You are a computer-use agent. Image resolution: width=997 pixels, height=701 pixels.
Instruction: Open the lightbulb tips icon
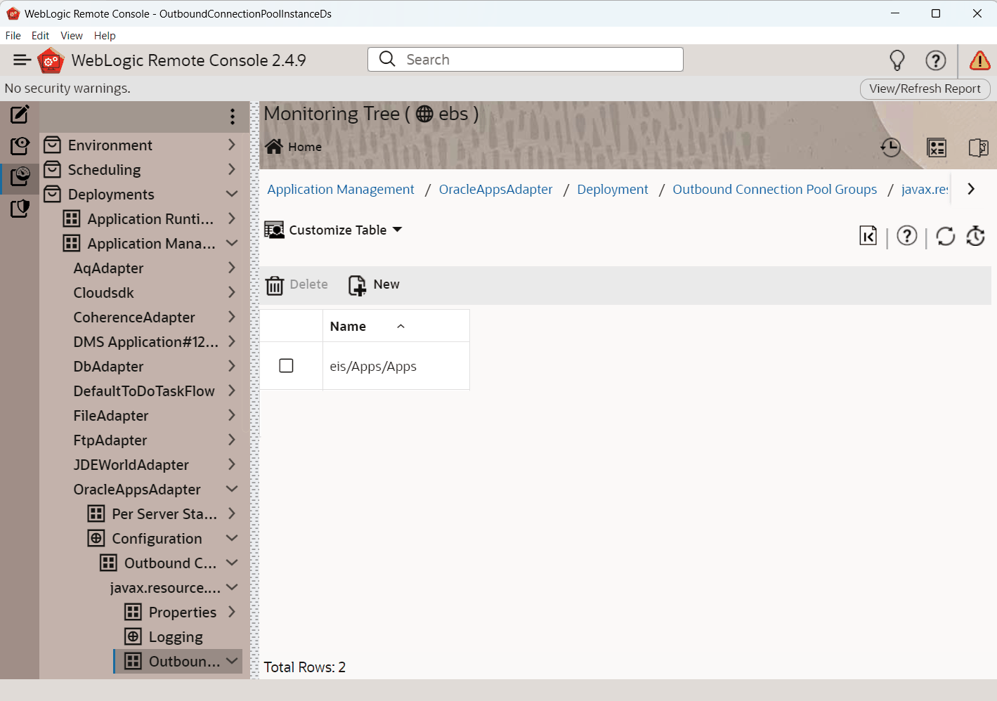(x=897, y=60)
